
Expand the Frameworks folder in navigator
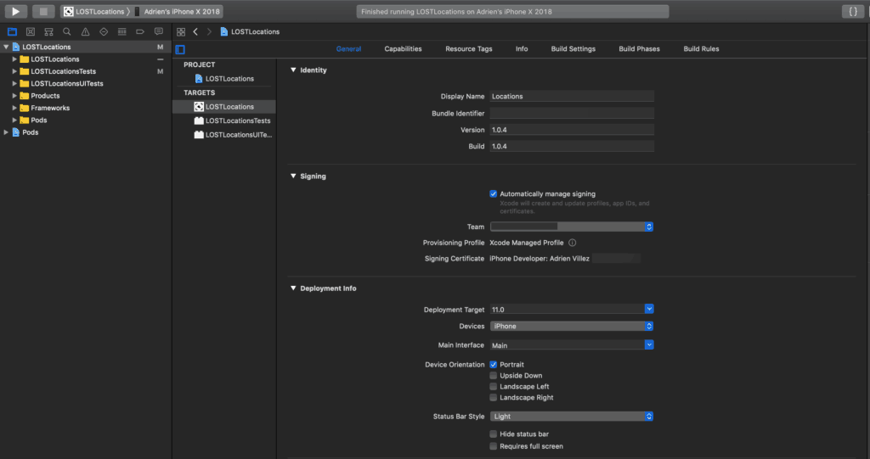pyautogui.click(x=14, y=108)
